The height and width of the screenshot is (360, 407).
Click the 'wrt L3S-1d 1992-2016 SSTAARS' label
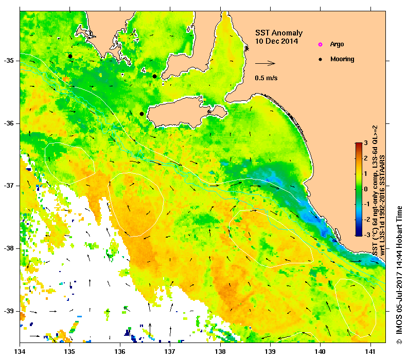click(x=382, y=205)
